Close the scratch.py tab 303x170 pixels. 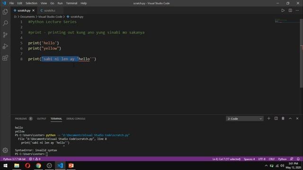34,10
